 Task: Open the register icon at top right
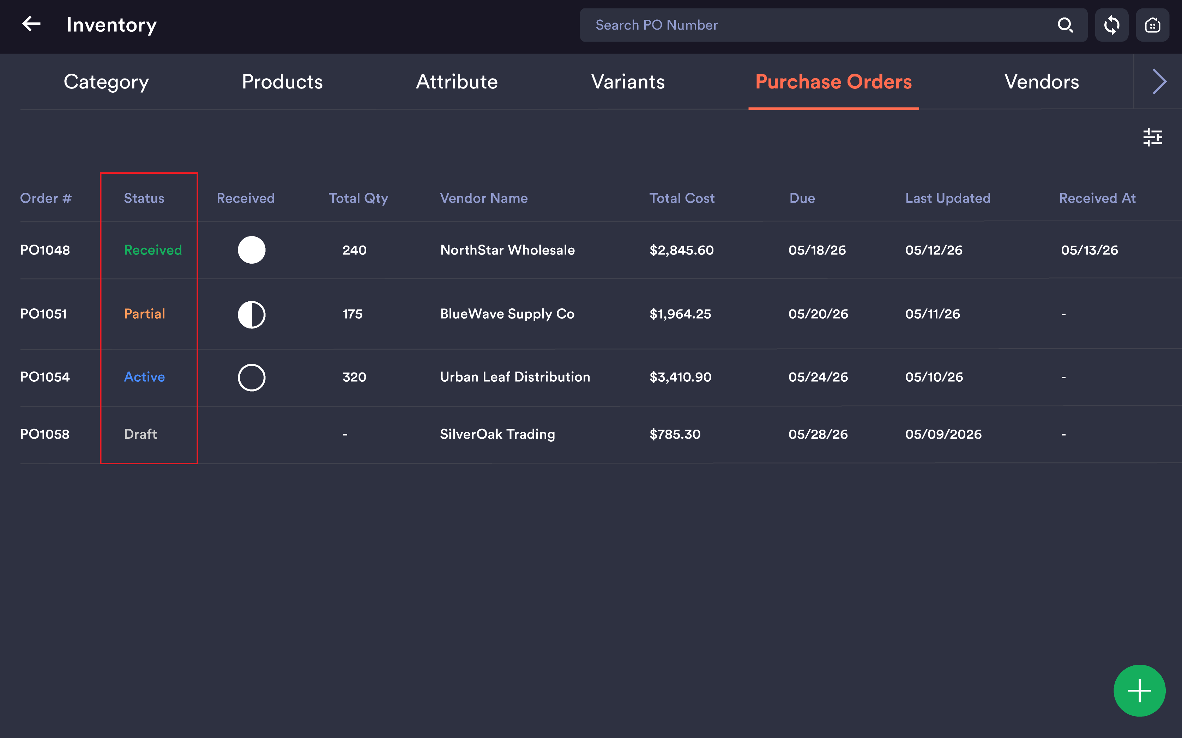pyautogui.click(x=1152, y=25)
